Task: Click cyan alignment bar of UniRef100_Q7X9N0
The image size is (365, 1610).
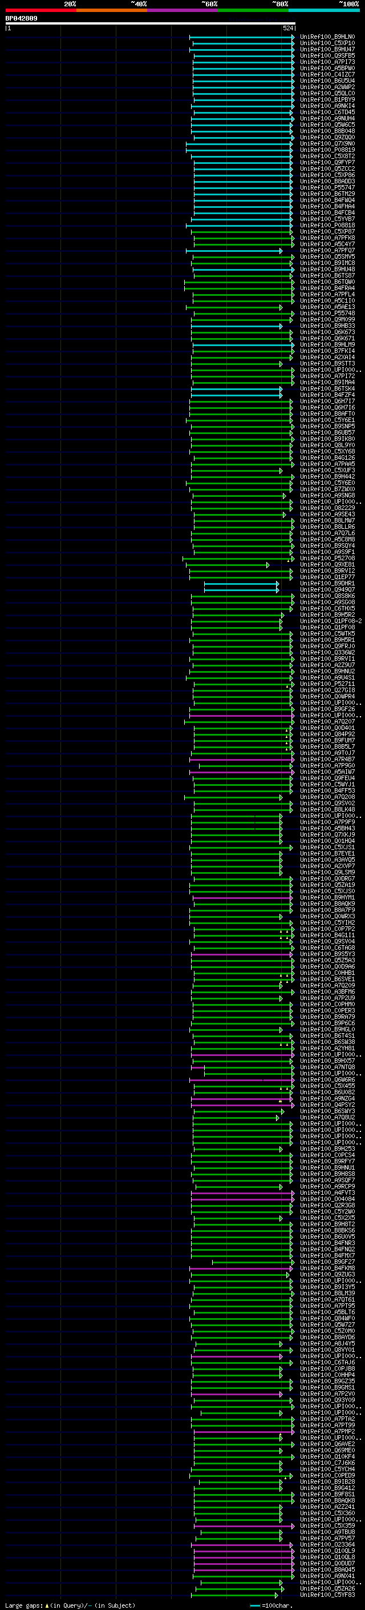Action: [x=240, y=144]
